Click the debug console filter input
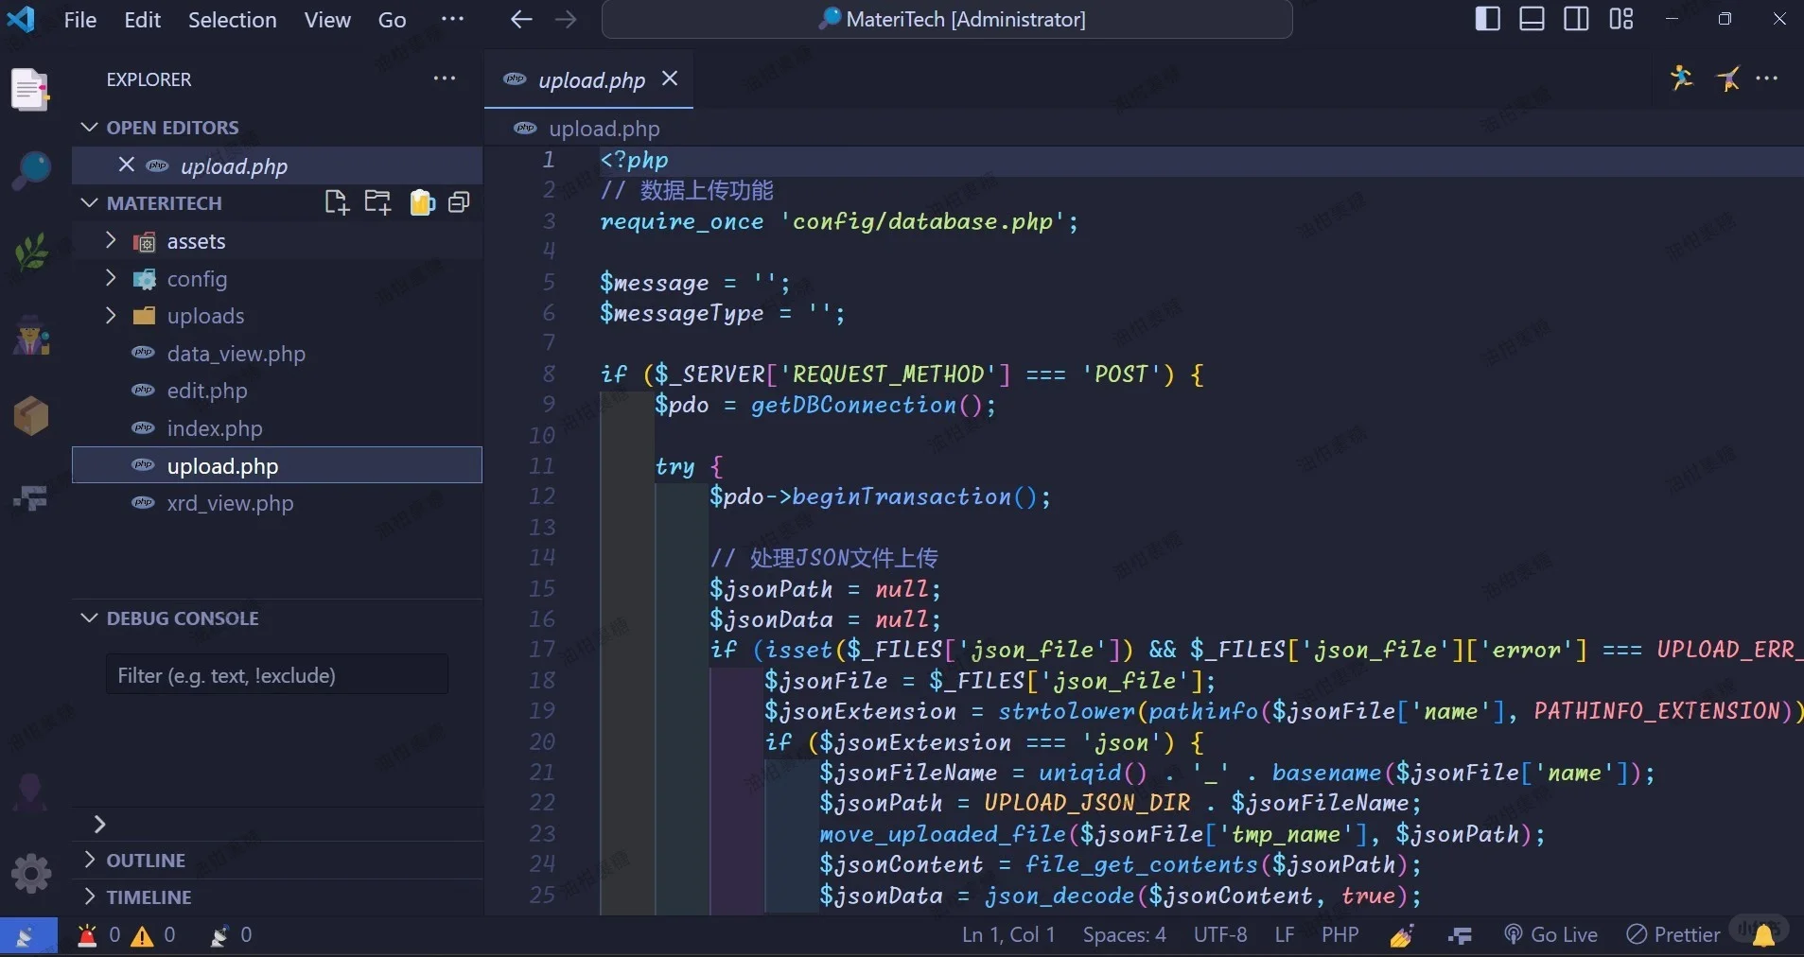Image resolution: width=1804 pixels, height=957 pixels. coord(277,675)
